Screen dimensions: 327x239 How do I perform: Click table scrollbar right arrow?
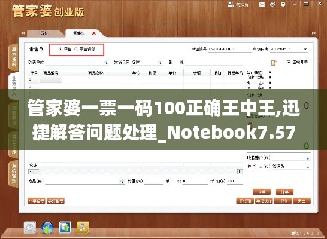click(x=240, y=171)
